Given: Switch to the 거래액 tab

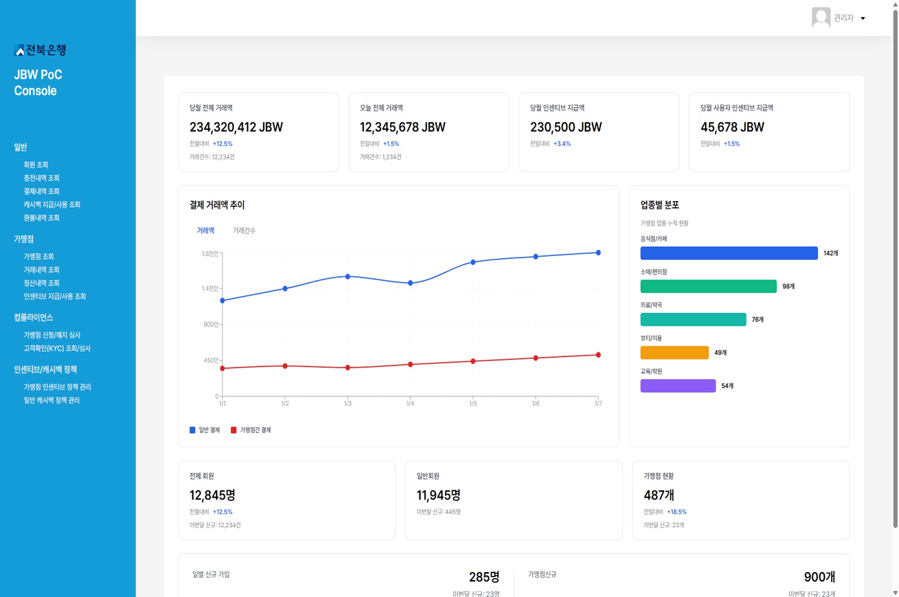Looking at the screenshot, I should pyautogui.click(x=206, y=231).
